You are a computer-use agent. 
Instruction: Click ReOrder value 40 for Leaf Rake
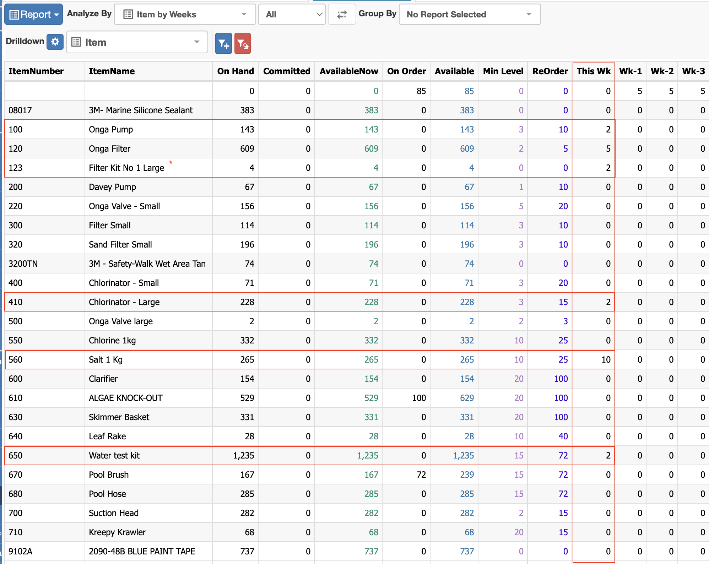pyautogui.click(x=563, y=436)
